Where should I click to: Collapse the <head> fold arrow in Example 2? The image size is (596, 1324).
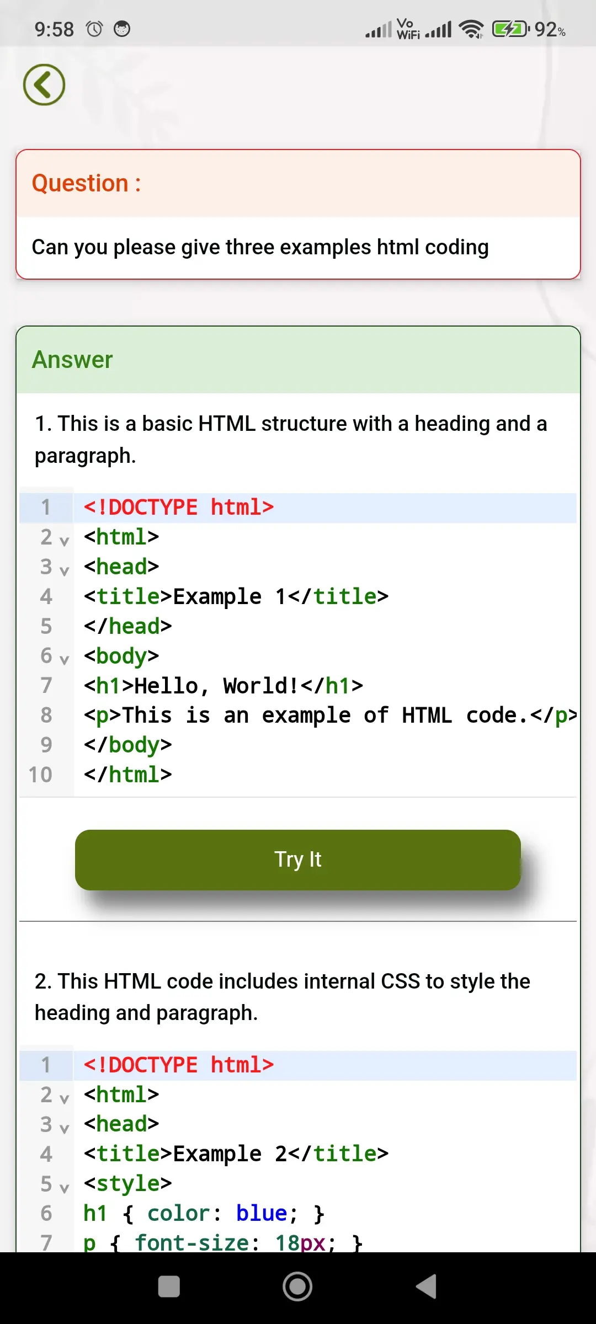[64, 1129]
